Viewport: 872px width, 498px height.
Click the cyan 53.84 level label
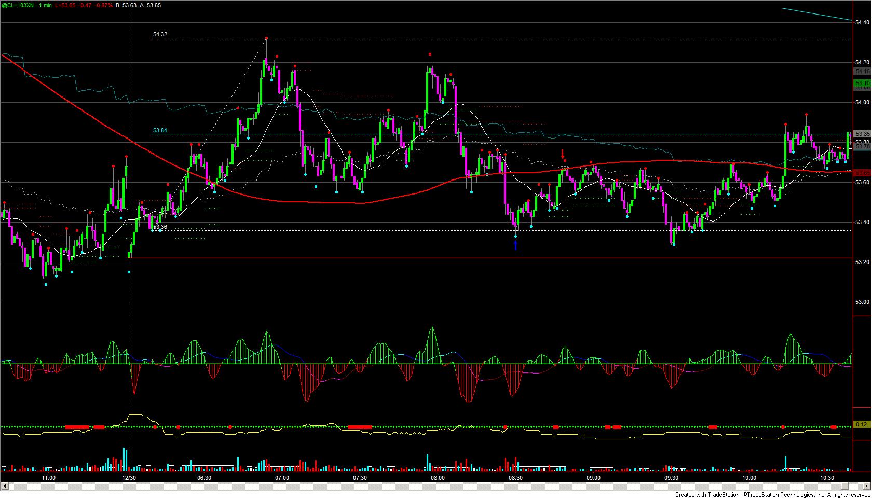pyautogui.click(x=160, y=131)
